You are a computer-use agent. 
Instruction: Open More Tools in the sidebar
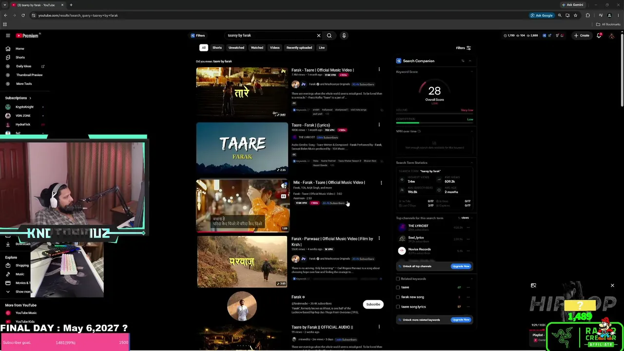(x=24, y=84)
